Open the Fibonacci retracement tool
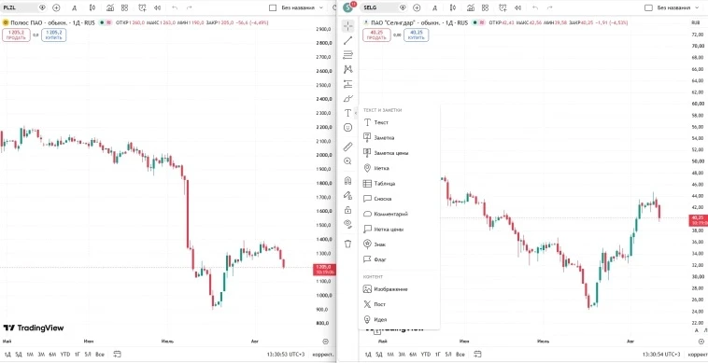708x363 pixels. [347, 55]
